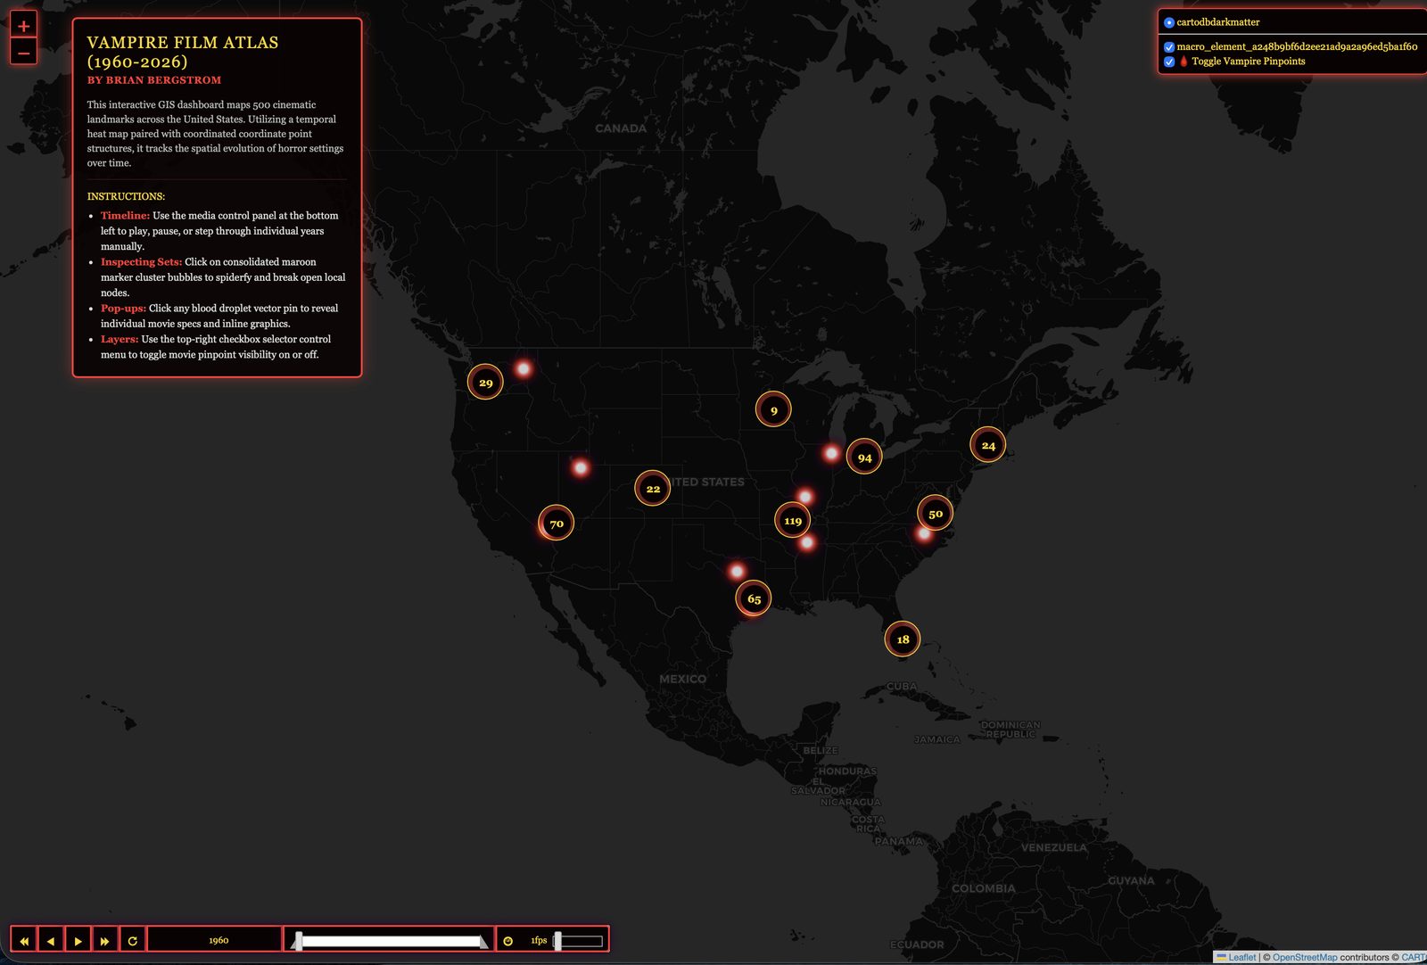The height and width of the screenshot is (965, 1427).
Task: Open the cluster bubble labeled 50
Action: (936, 514)
